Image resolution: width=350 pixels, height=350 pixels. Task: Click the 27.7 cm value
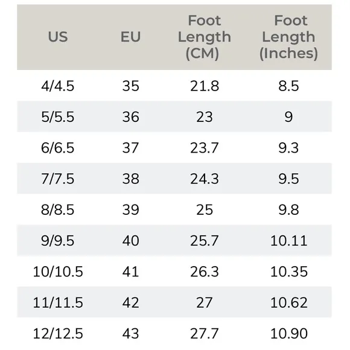pos(204,334)
